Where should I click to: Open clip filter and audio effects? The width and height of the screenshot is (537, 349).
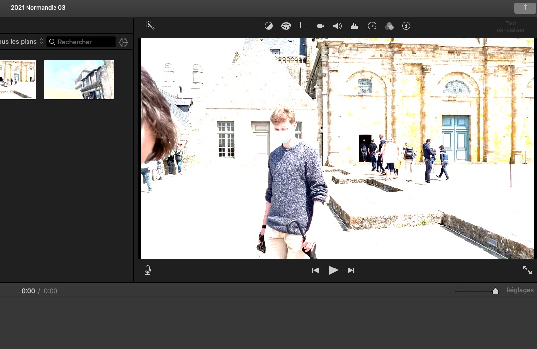pos(389,26)
